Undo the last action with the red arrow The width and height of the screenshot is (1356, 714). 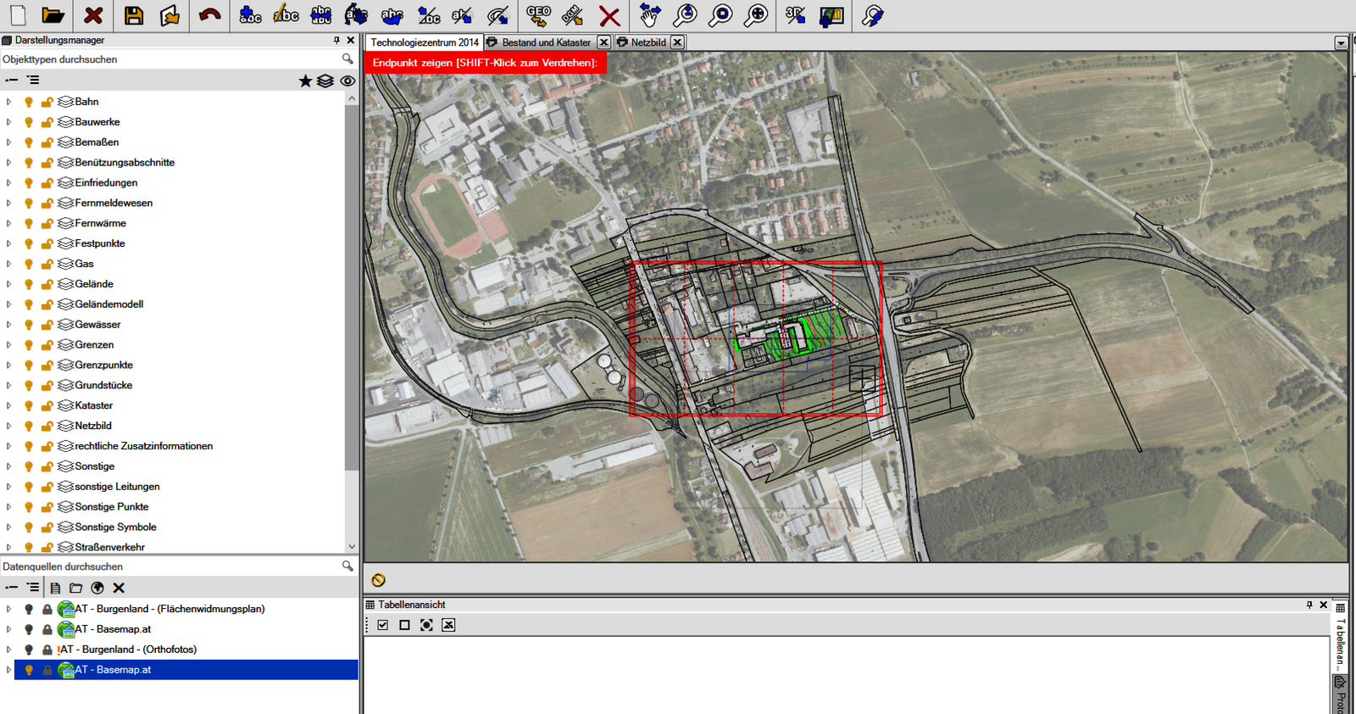click(209, 15)
